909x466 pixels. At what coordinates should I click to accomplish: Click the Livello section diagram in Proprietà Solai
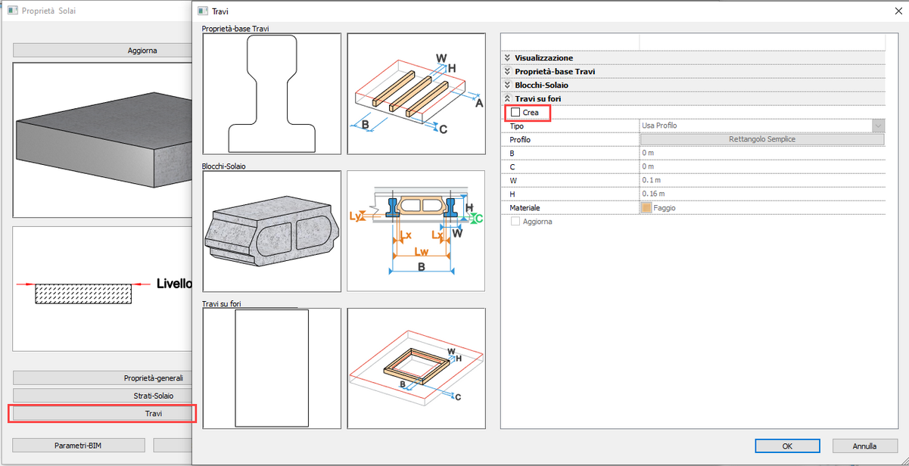[102, 288]
